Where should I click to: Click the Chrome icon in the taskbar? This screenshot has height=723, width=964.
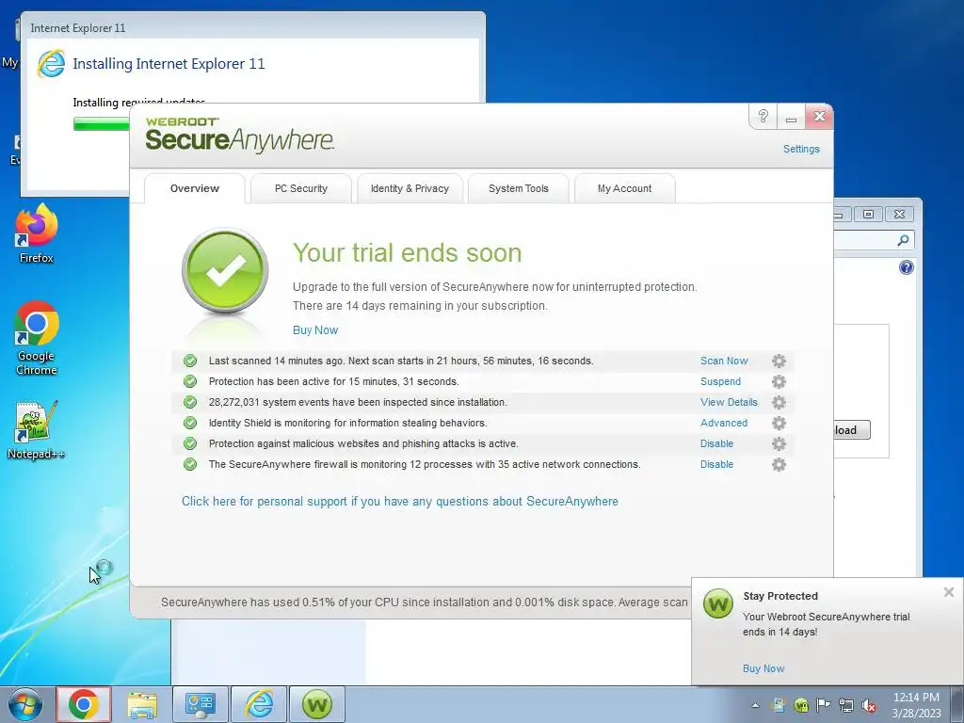(x=84, y=704)
